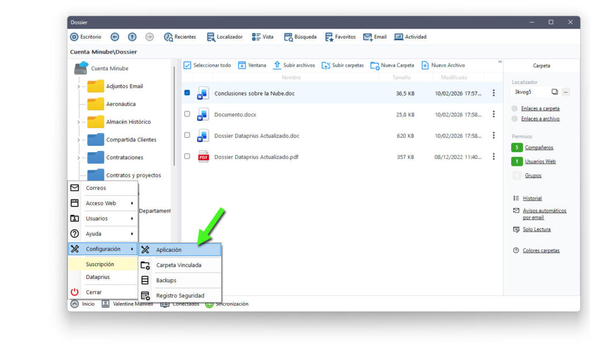Copy the localizador code 3kvog5
The width and height of the screenshot is (590, 345).
coord(555,92)
